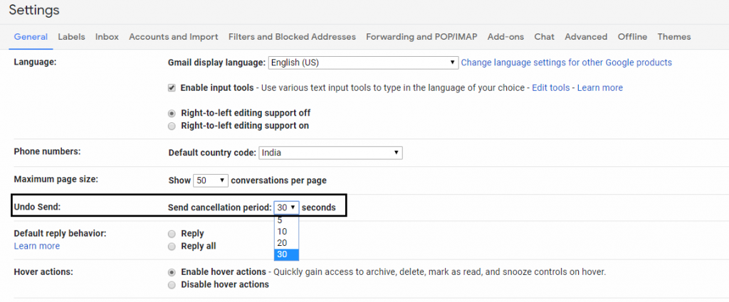Pick 20 seconds from cancellation list

[286, 243]
